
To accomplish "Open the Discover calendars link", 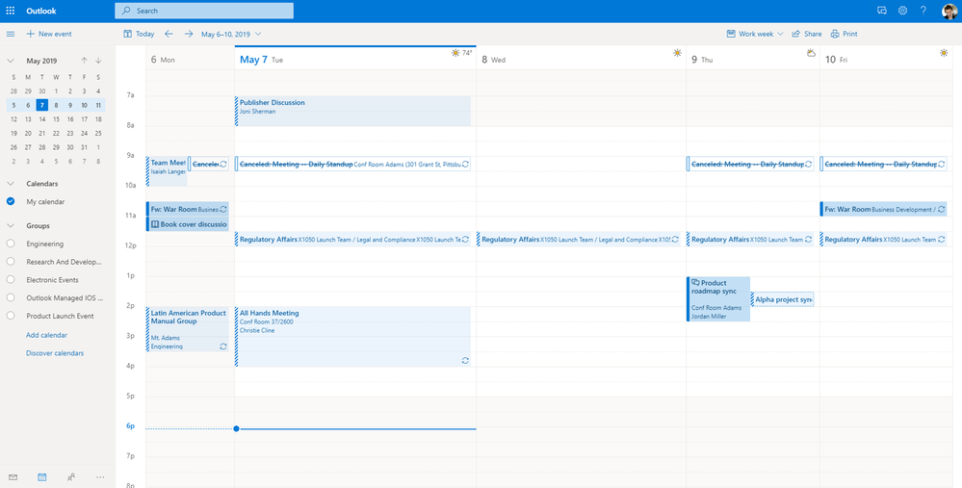I will click(x=55, y=353).
